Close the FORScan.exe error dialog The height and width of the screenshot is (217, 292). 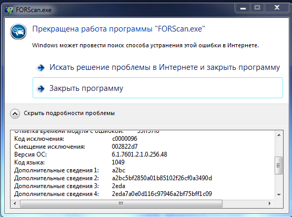pyautogui.click(x=277, y=8)
